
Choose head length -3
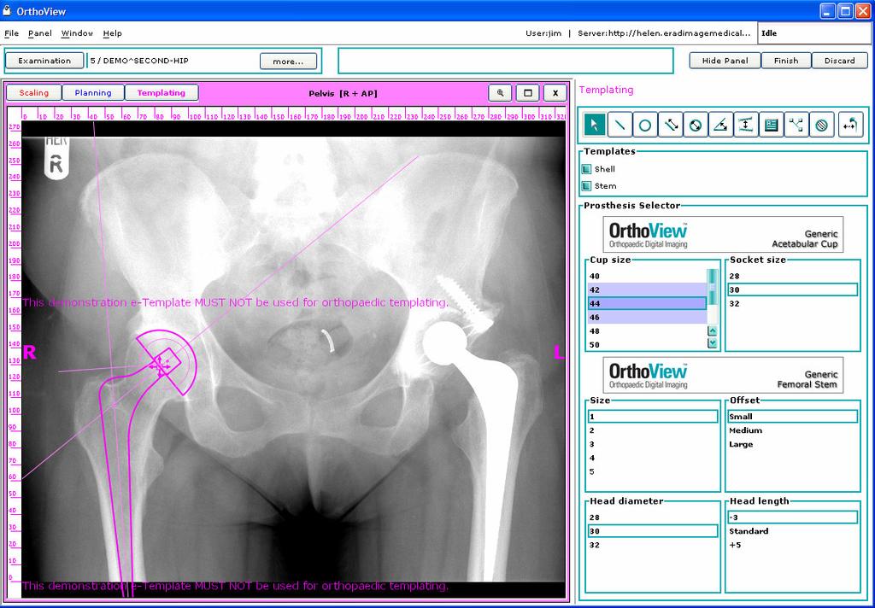[792, 517]
